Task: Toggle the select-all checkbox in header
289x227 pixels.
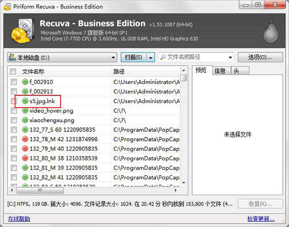Action: click(x=13, y=72)
